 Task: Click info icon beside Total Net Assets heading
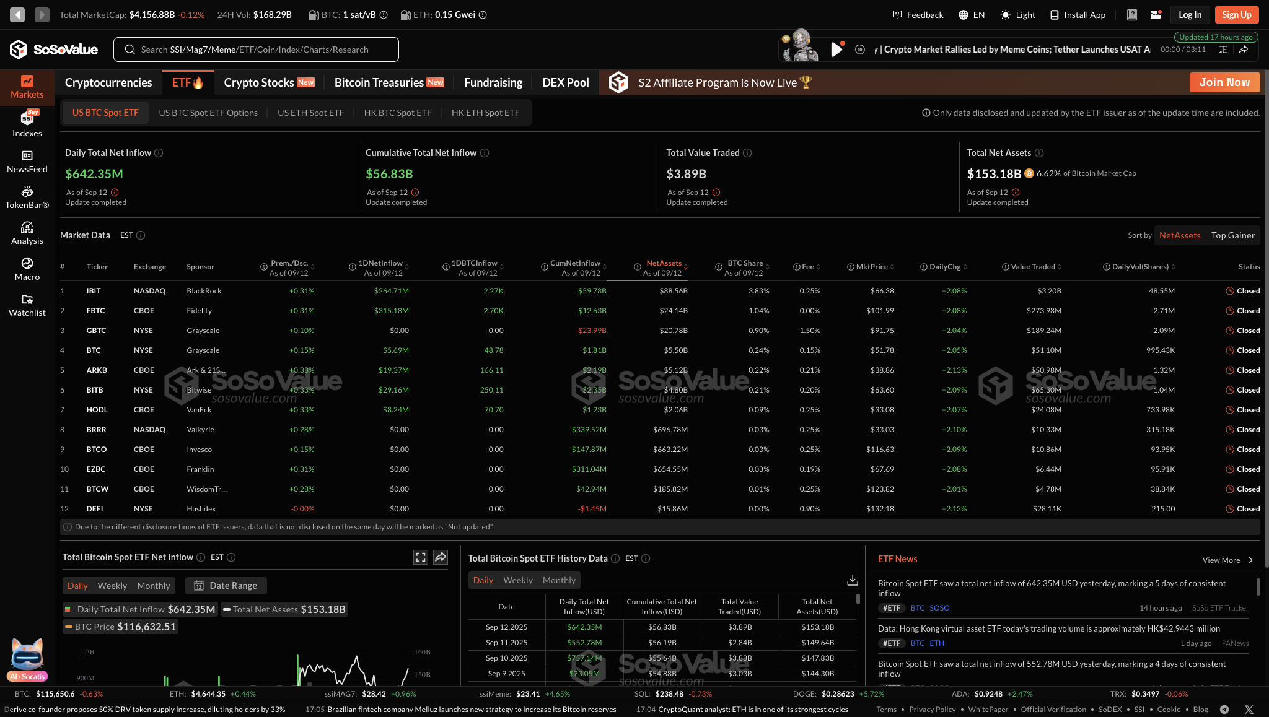tap(1039, 153)
